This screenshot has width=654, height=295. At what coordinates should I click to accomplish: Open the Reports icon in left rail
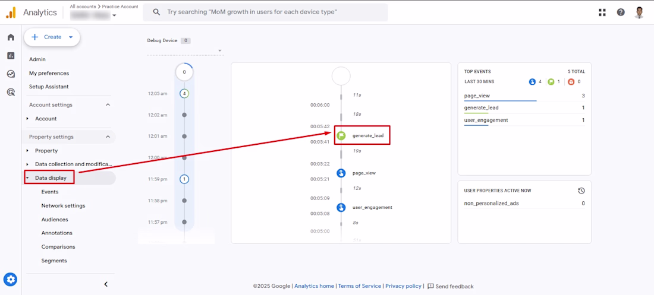11,56
